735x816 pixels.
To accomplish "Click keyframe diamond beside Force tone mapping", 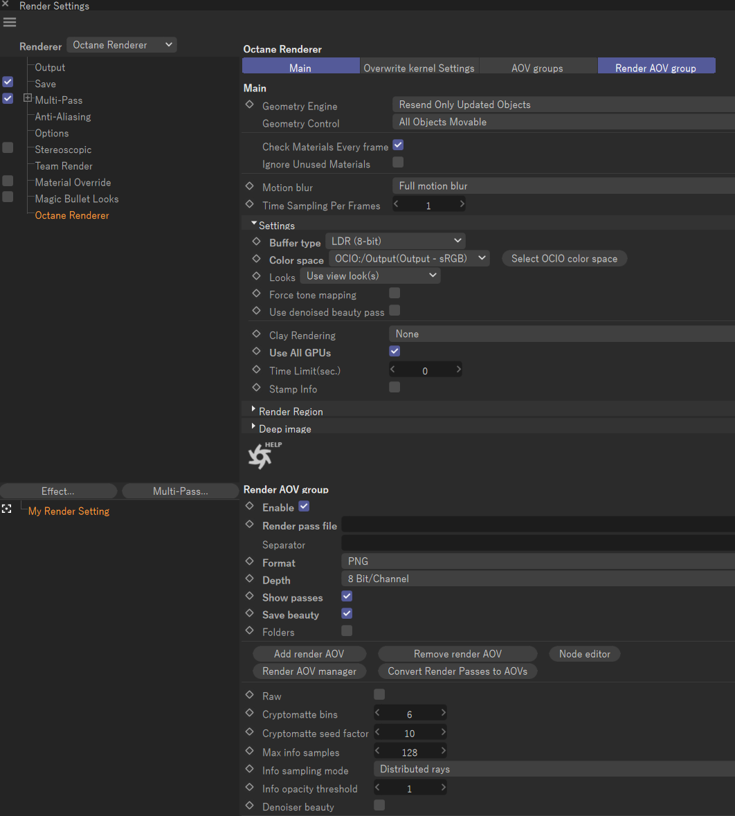I will 256,293.
